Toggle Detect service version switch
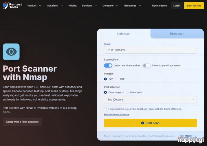Viewport: 207px width, 146px height. coord(108,65)
